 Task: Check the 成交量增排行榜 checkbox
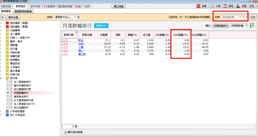8,89
